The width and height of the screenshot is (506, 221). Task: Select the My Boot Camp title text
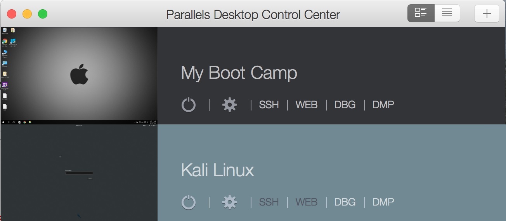point(239,73)
